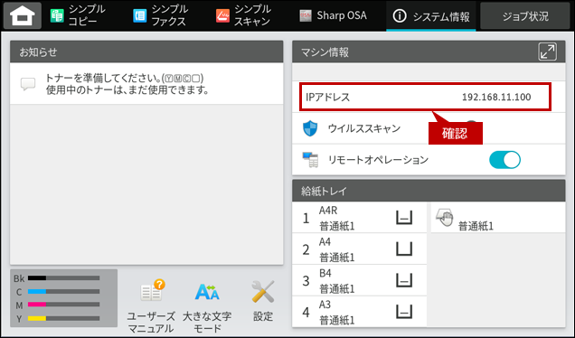575x338 pixels.
Task: Click the ウイルススキャン label
Action: (364, 128)
